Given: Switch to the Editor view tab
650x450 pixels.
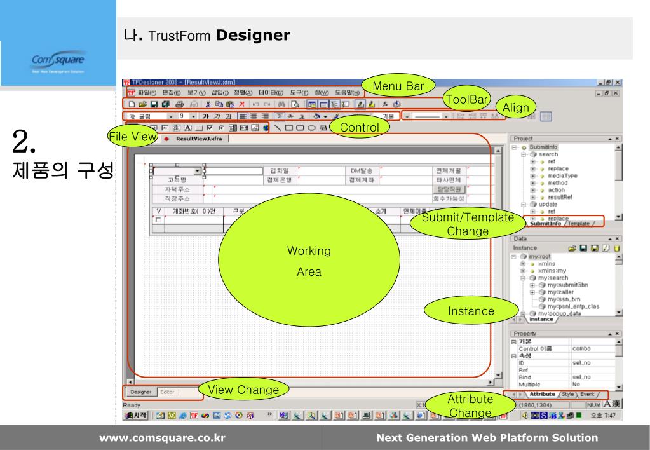Looking at the screenshot, I should pyautogui.click(x=167, y=392).
